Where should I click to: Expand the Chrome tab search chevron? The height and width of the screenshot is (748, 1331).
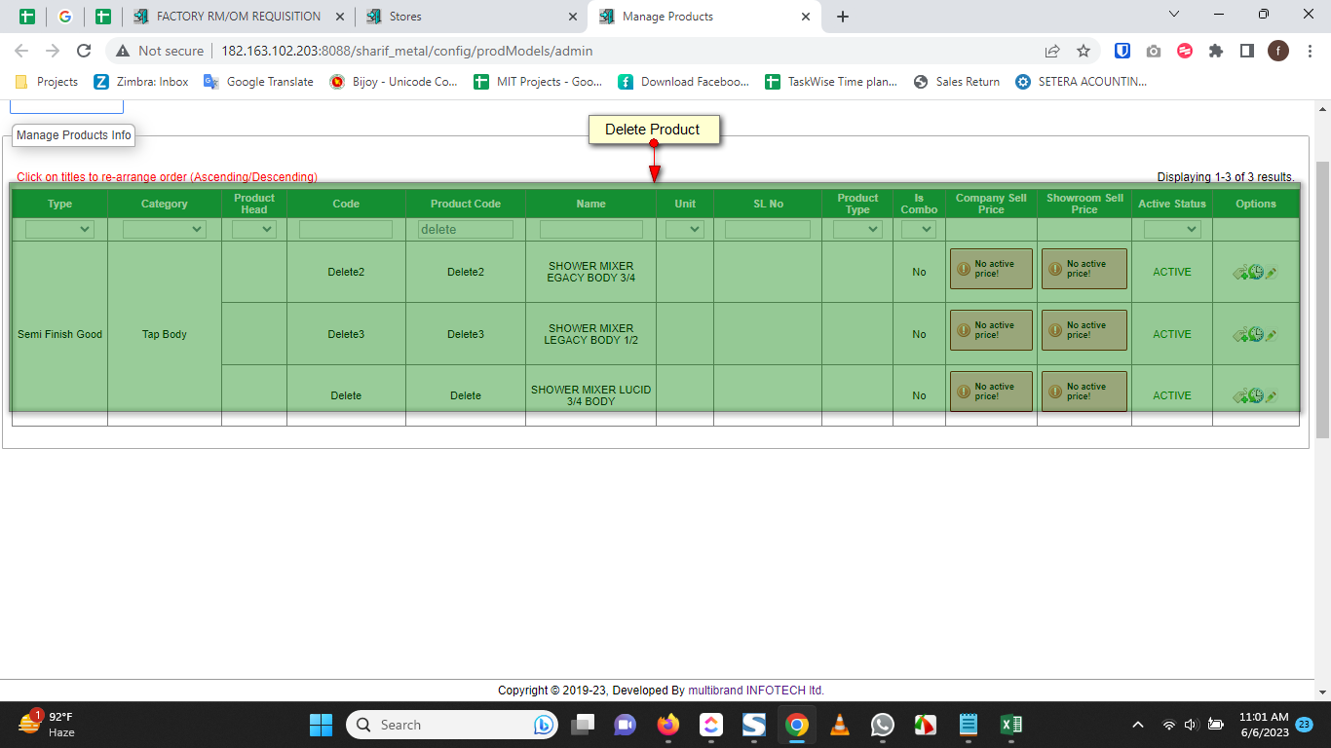[1174, 15]
